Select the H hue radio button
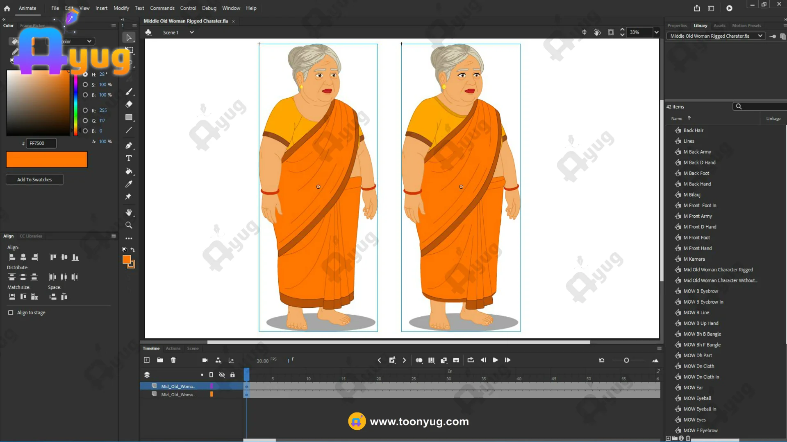Viewport: 787px width, 442px height. [85, 74]
